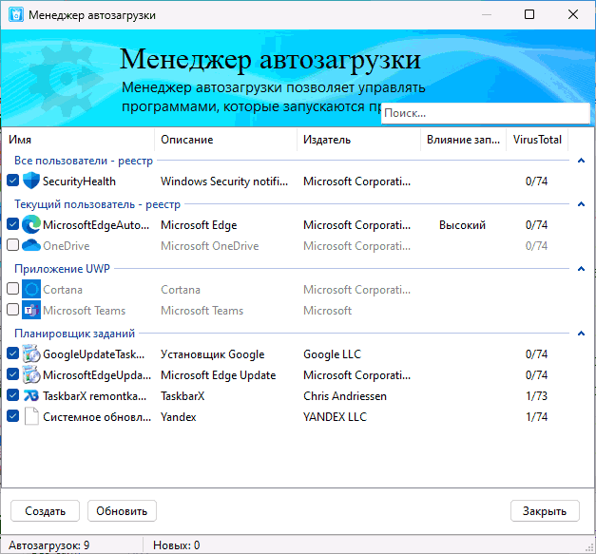Click the MicrosoftEdgeUpda installer icon

(31, 374)
